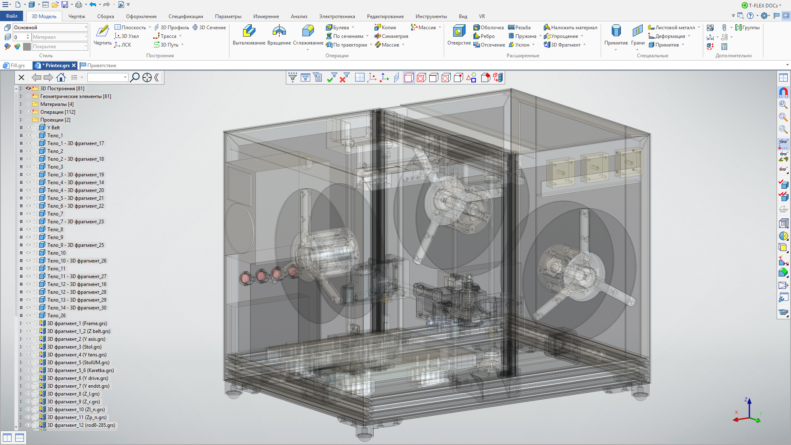Start the Draw (Чертить) command

(103, 35)
